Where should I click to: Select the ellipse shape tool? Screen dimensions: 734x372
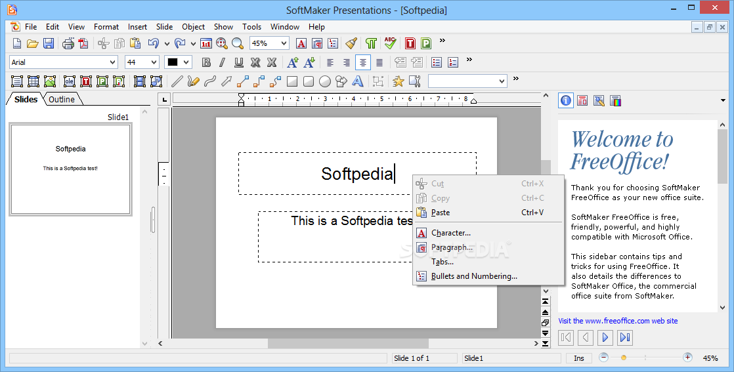(x=325, y=81)
